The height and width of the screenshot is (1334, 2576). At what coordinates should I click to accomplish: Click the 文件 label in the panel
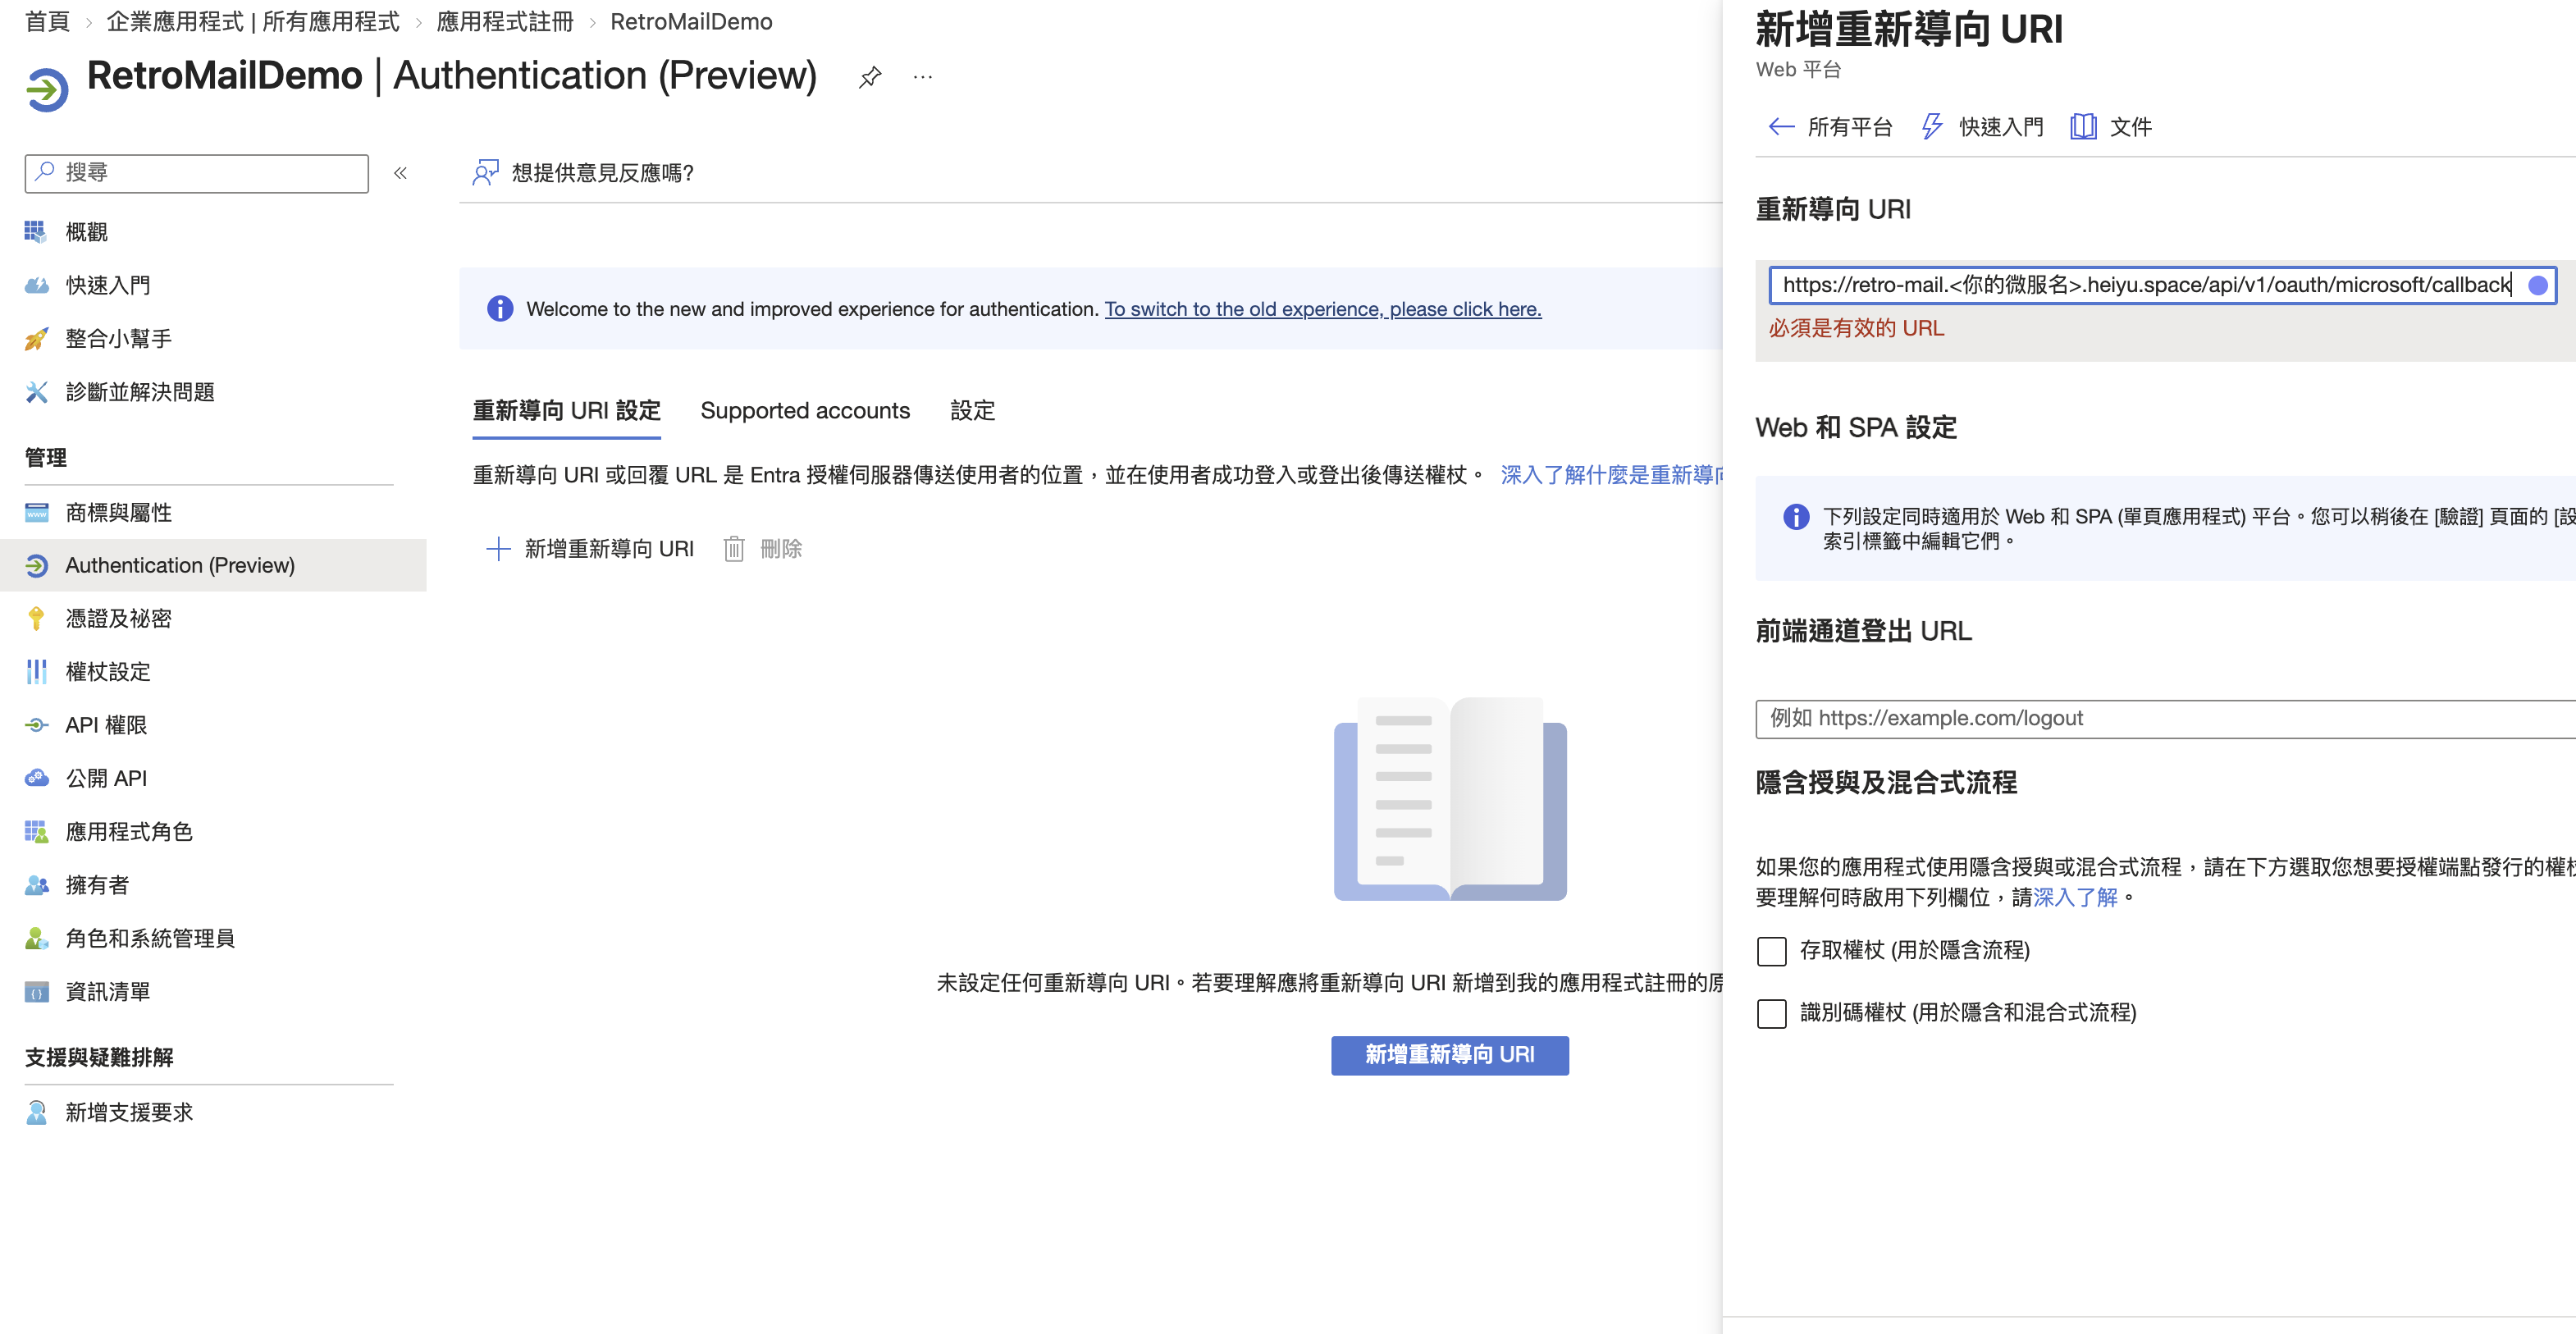click(2131, 127)
